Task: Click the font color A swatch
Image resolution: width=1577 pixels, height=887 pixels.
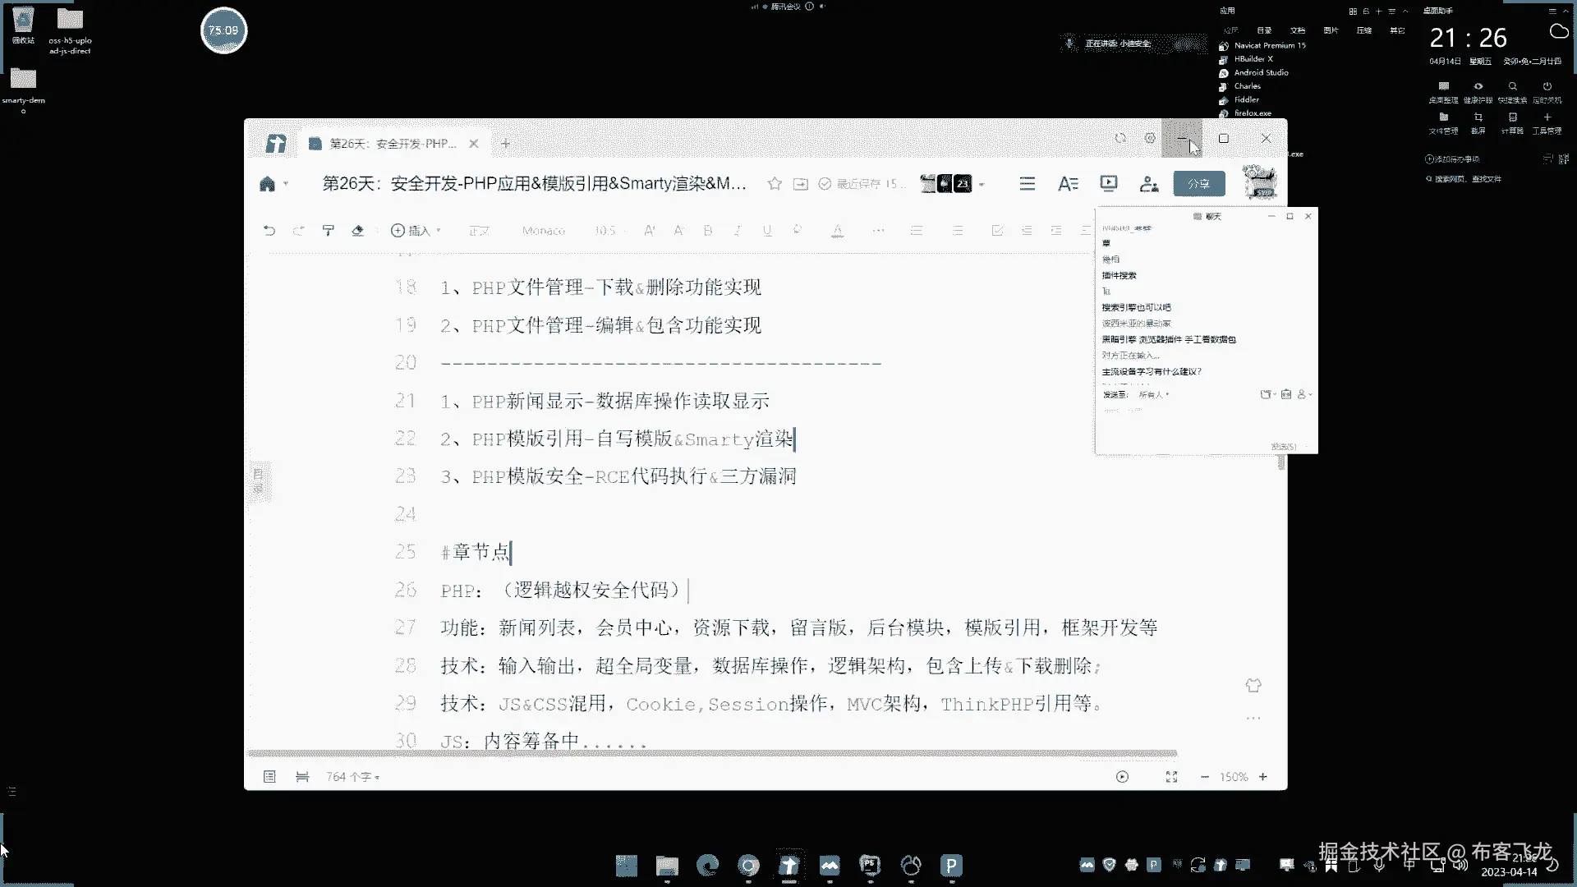Action: [837, 231]
